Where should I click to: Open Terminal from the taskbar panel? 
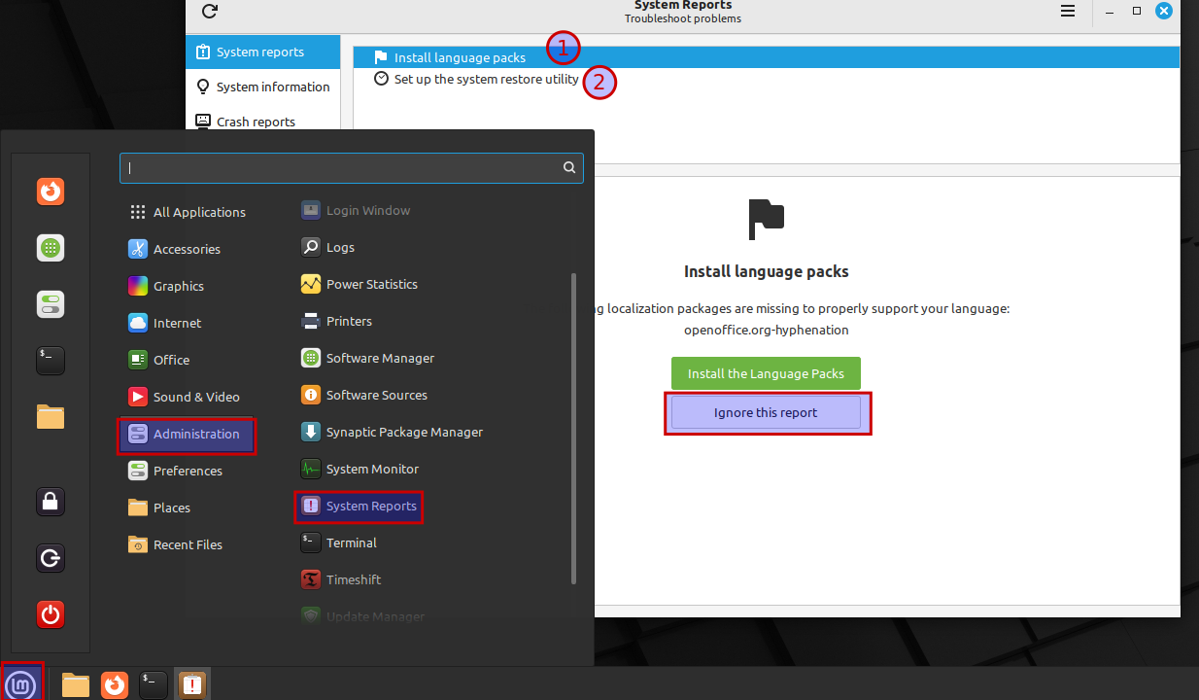pyautogui.click(x=154, y=685)
